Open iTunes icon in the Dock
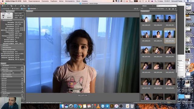The width and height of the screenshot is (194, 109). click(x=116, y=106)
